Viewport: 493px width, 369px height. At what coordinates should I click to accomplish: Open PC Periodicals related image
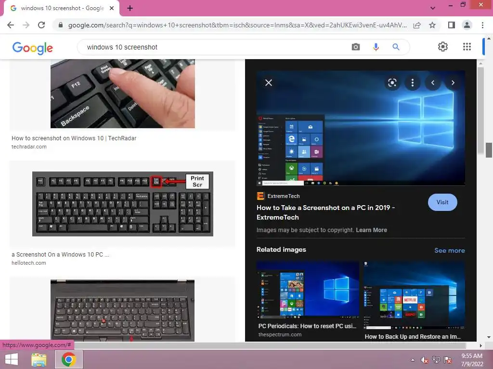pyautogui.click(x=308, y=289)
